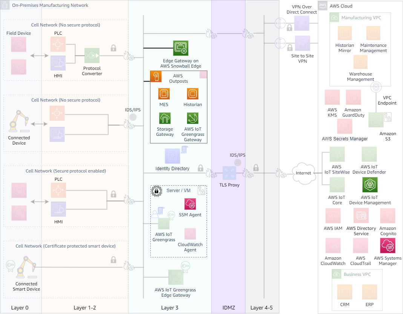Select the AWS KMS icon

pos(333,97)
